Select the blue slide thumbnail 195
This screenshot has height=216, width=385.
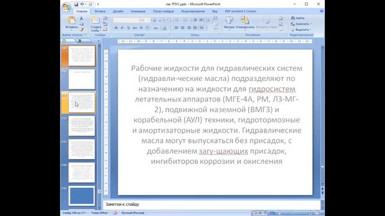tap(82, 196)
